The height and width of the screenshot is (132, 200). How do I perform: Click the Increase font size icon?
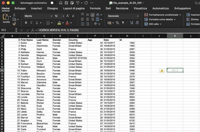tap(68, 16)
